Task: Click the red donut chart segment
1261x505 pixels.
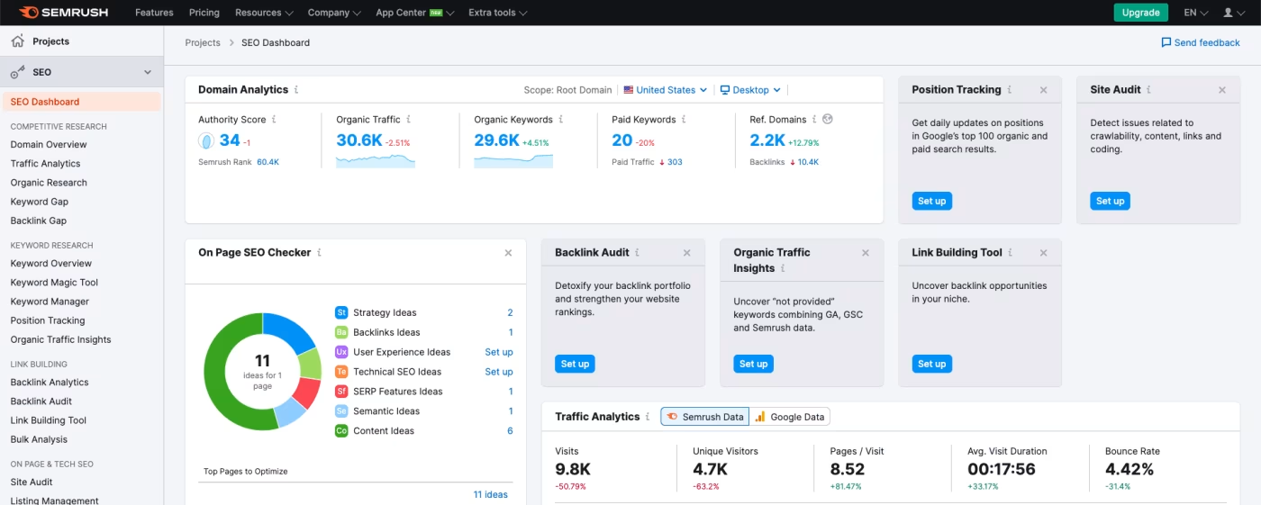Action: click(308, 392)
